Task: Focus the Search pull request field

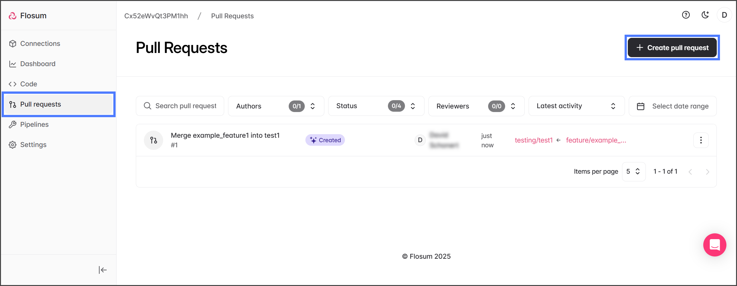Action: tap(186, 106)
